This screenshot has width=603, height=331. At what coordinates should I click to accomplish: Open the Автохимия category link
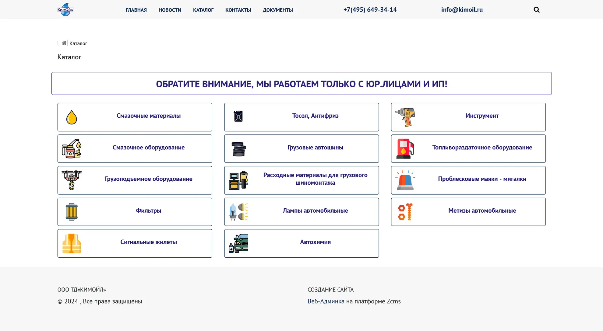click(x=315, y=242)
